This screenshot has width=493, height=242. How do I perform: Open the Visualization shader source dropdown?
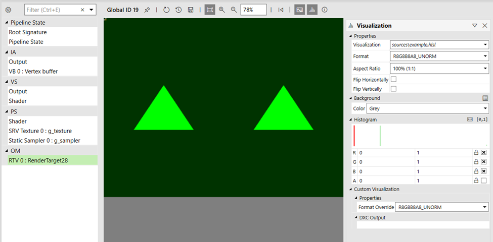pos(439,45)
